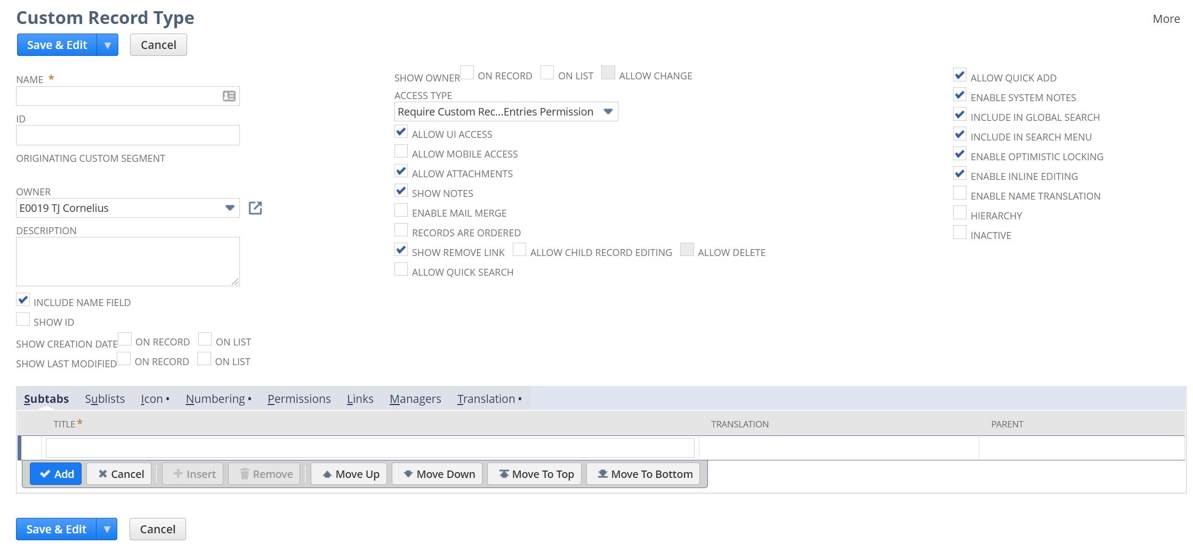Check Records Are Ordered checkbox
Screen dimensions: 1193x553
(x=401, y=230)
